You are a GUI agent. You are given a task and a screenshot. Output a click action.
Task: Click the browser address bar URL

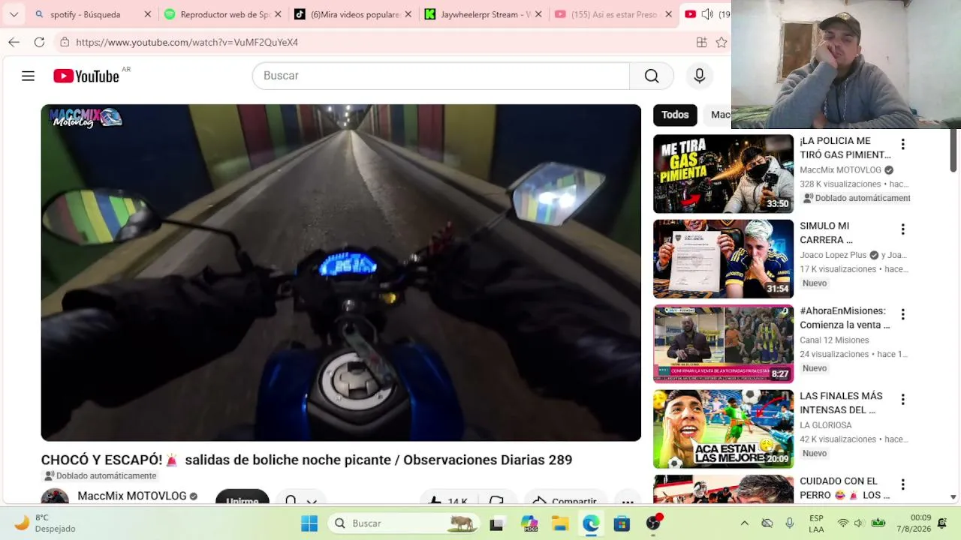[x=187, y=42]
